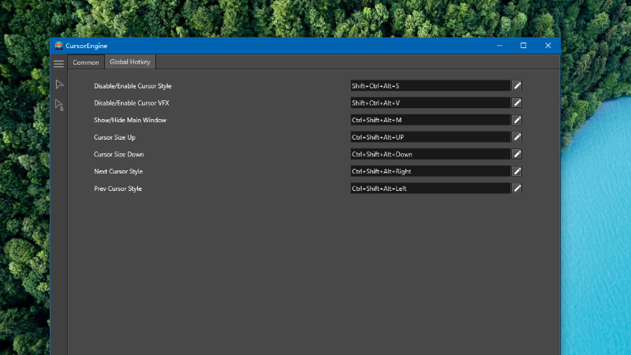Click pencil icon beside Cursor Size Up
The image size is (631, 355).
[517, 137]
